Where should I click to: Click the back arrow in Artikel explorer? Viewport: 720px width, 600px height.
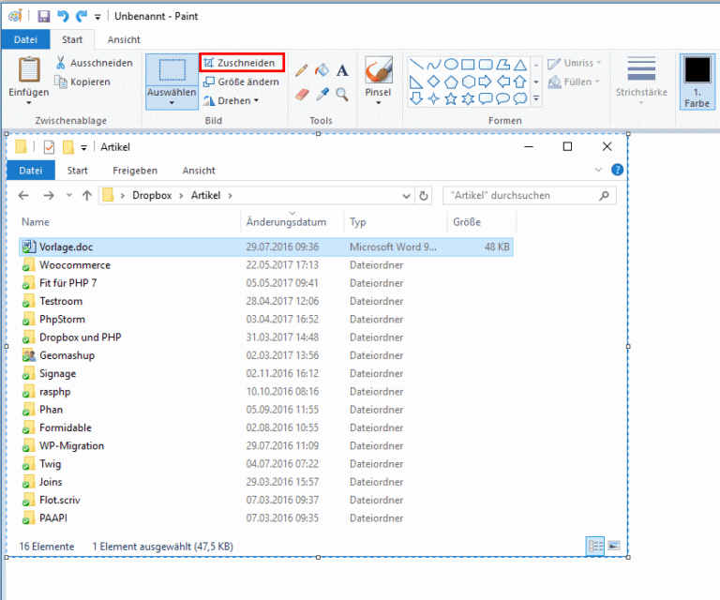(x=23, y=196)
